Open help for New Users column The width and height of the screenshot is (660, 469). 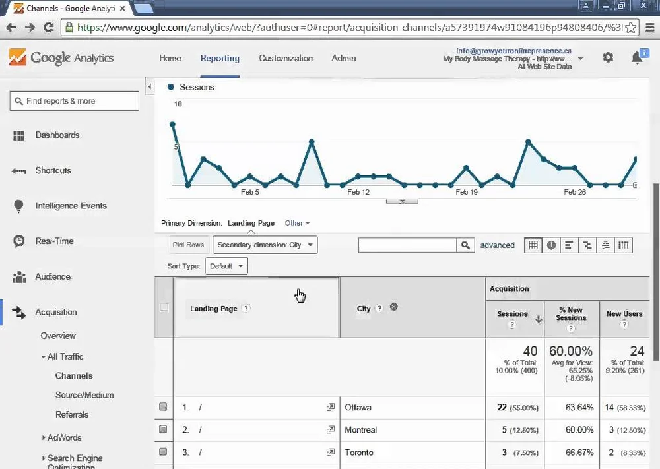(624, 324)
